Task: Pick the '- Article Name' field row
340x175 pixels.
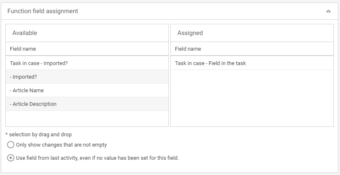Action: coord(27,91)
